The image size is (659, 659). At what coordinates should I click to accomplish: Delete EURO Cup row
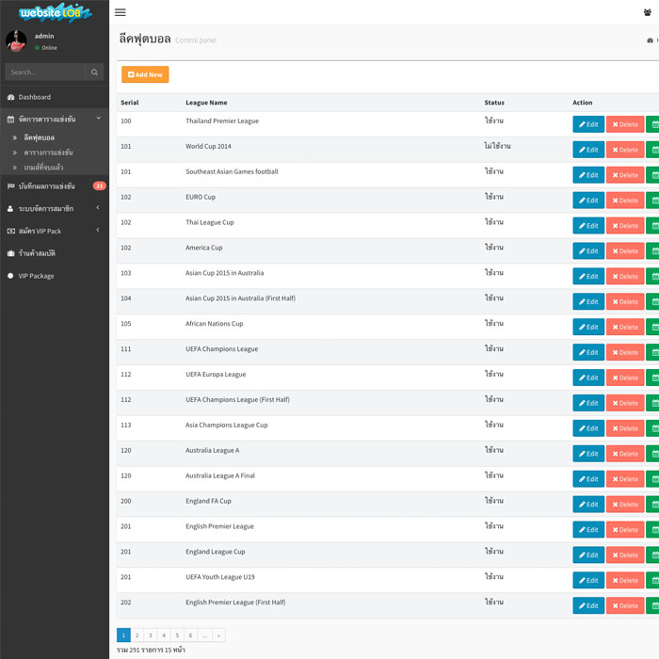[625, 201]
